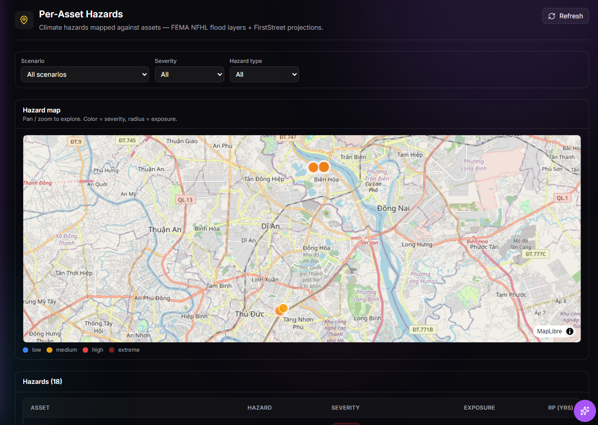Click the Thuận An city label on the map
Screen dimensions: 598x425
click(165, 229)
